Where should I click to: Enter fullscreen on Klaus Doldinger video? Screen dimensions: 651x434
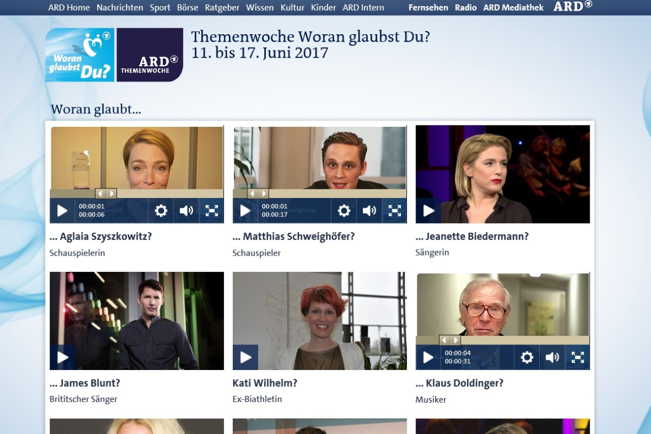[577, 357]
